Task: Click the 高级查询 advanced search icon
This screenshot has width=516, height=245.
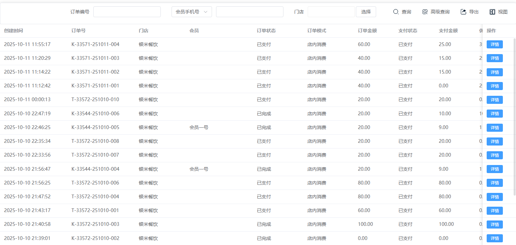Action: [x=425, y=12]
